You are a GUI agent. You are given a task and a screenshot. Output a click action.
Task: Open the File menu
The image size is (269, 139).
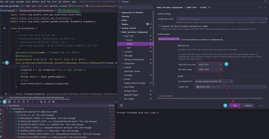[2, 1]
